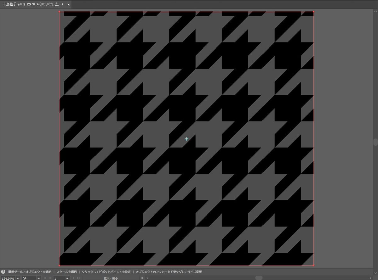This screenshot has height=280, width=378.
Task: Click the vertical scrollbar down arrow
Action: click(375, 274)
